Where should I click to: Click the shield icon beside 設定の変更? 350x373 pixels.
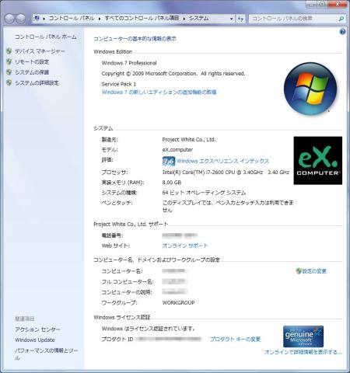click(x=299, y=271)
